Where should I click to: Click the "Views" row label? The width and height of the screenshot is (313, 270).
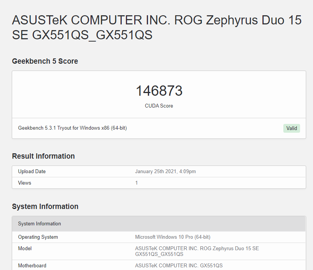[25, 183]
